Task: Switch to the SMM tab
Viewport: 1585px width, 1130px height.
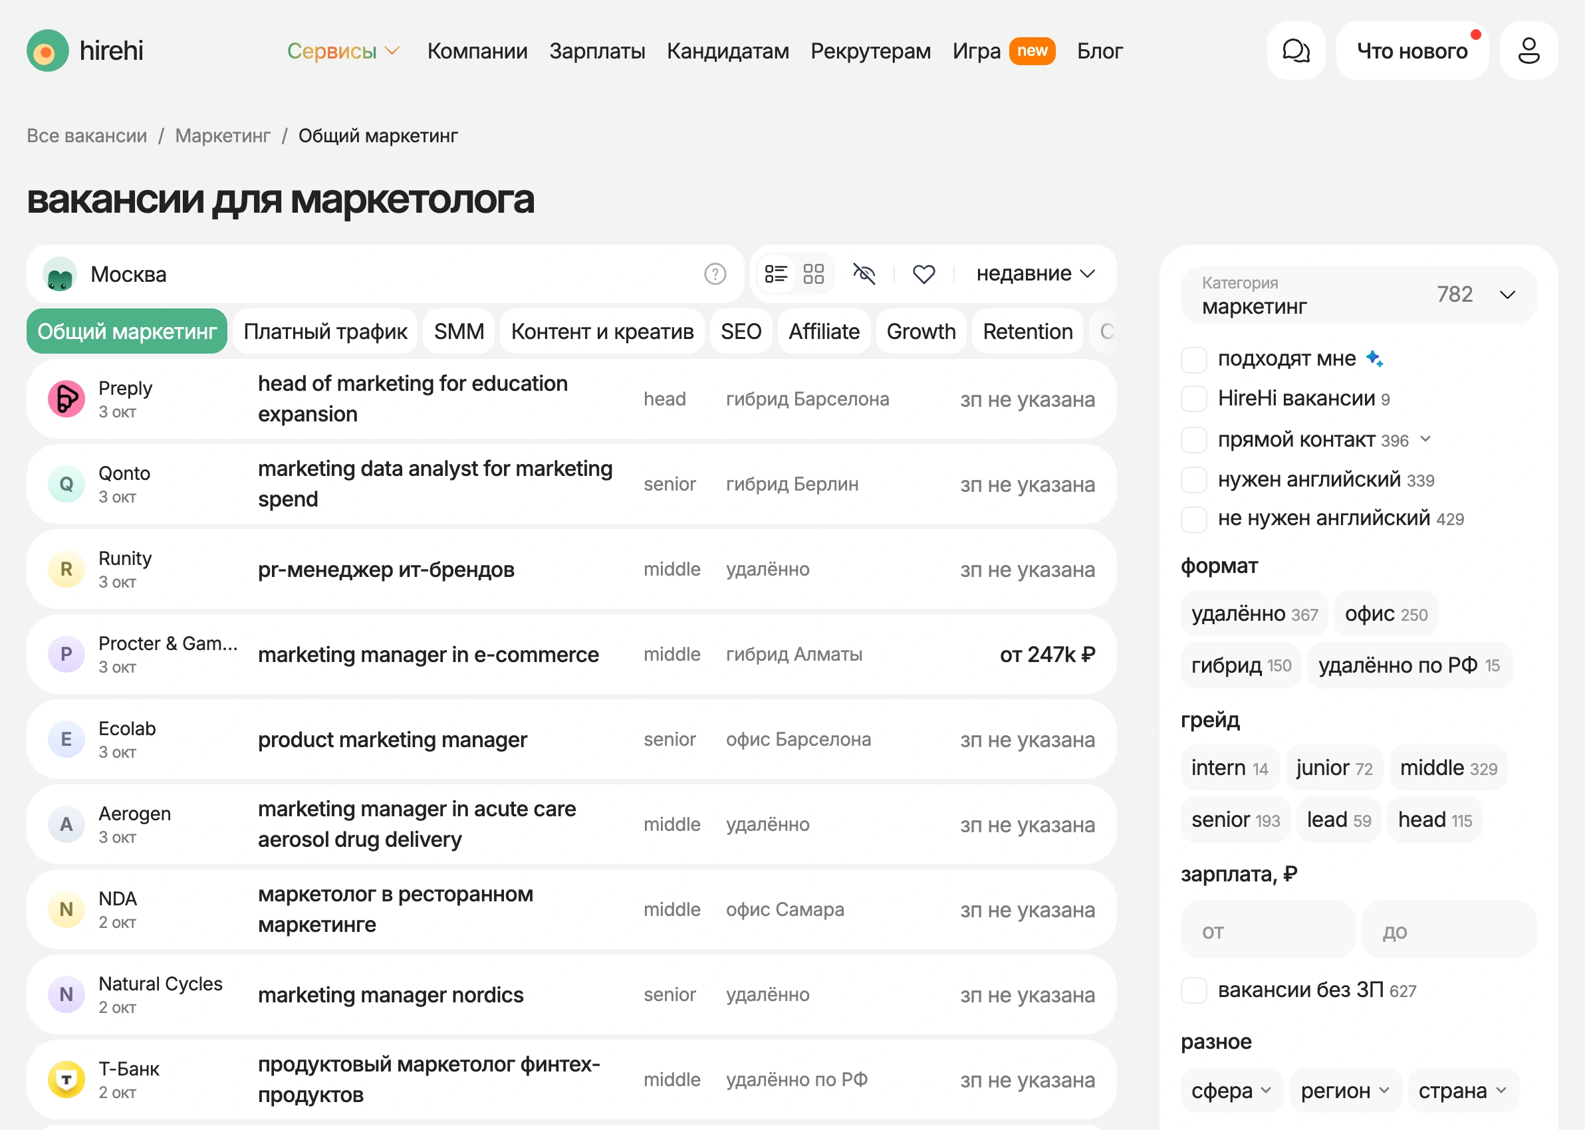Action: click(x=459, y=332)
